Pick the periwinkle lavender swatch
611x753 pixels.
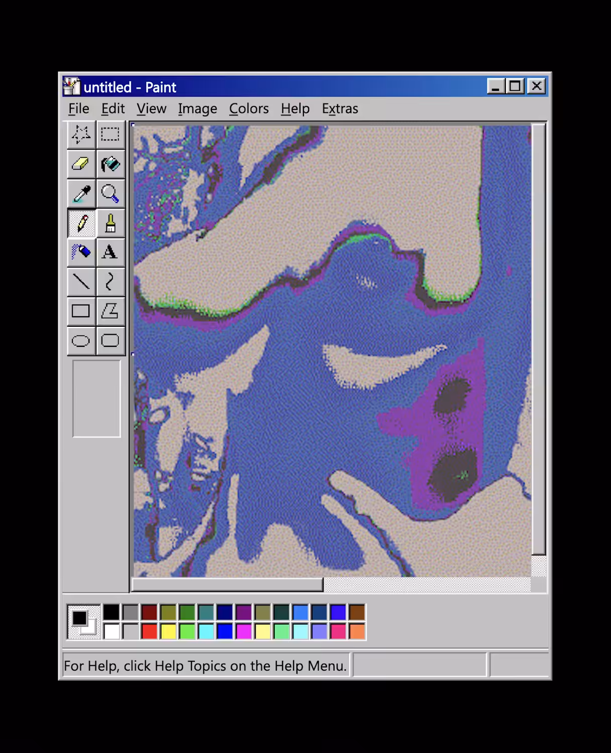[x=319, y=631]
